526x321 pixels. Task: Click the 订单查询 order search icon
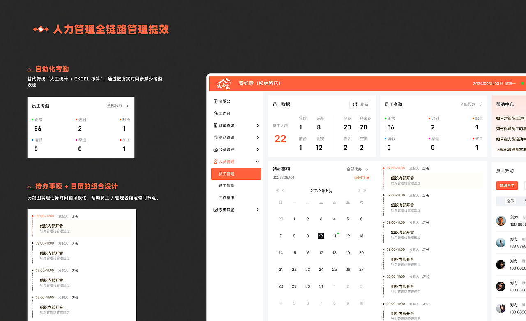(215, 125)
